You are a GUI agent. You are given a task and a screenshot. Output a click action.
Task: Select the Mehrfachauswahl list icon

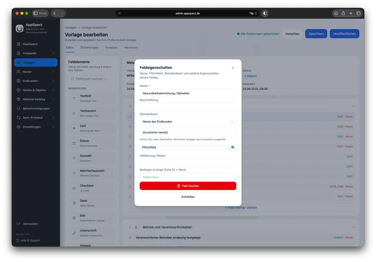[74, 173]
